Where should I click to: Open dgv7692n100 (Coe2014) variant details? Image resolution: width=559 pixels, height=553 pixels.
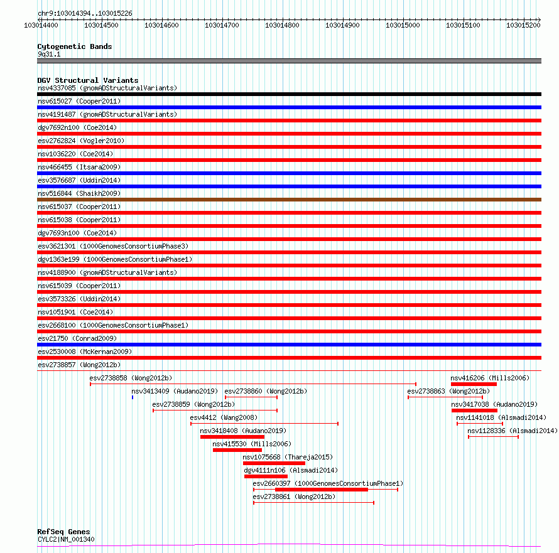click(77, 127)
